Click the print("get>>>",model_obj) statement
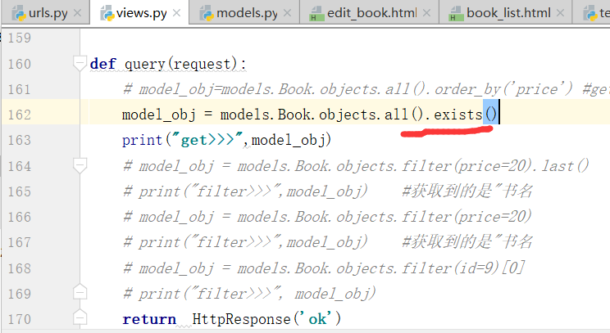Viewport: 610px width, 333px height. (x=226, y=140)
